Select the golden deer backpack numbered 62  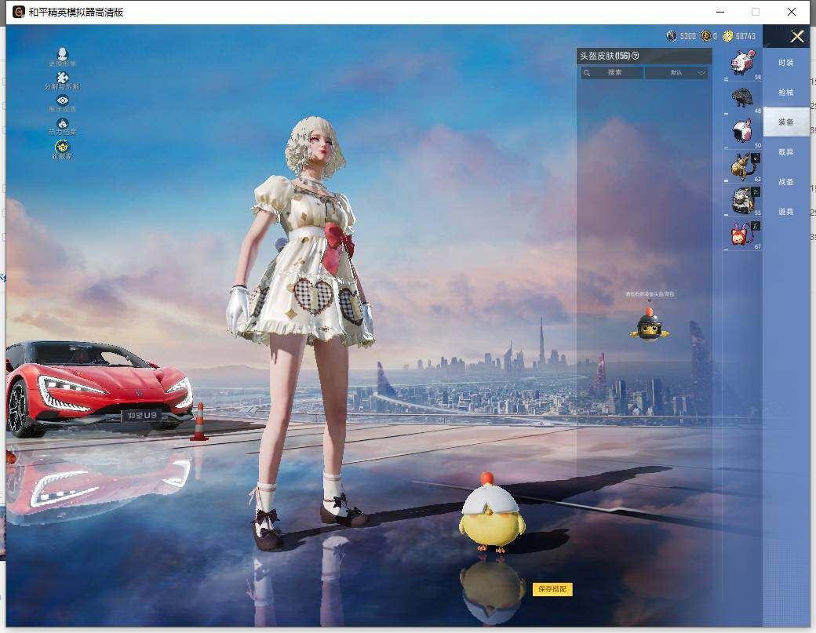coord(742,166)
